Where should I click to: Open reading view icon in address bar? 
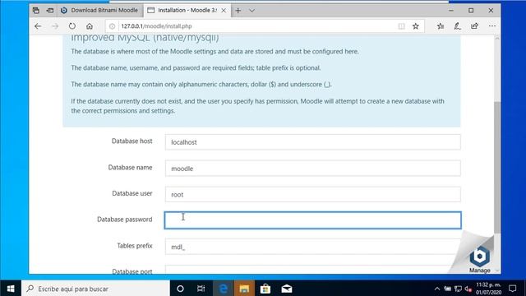click(401, 26)
